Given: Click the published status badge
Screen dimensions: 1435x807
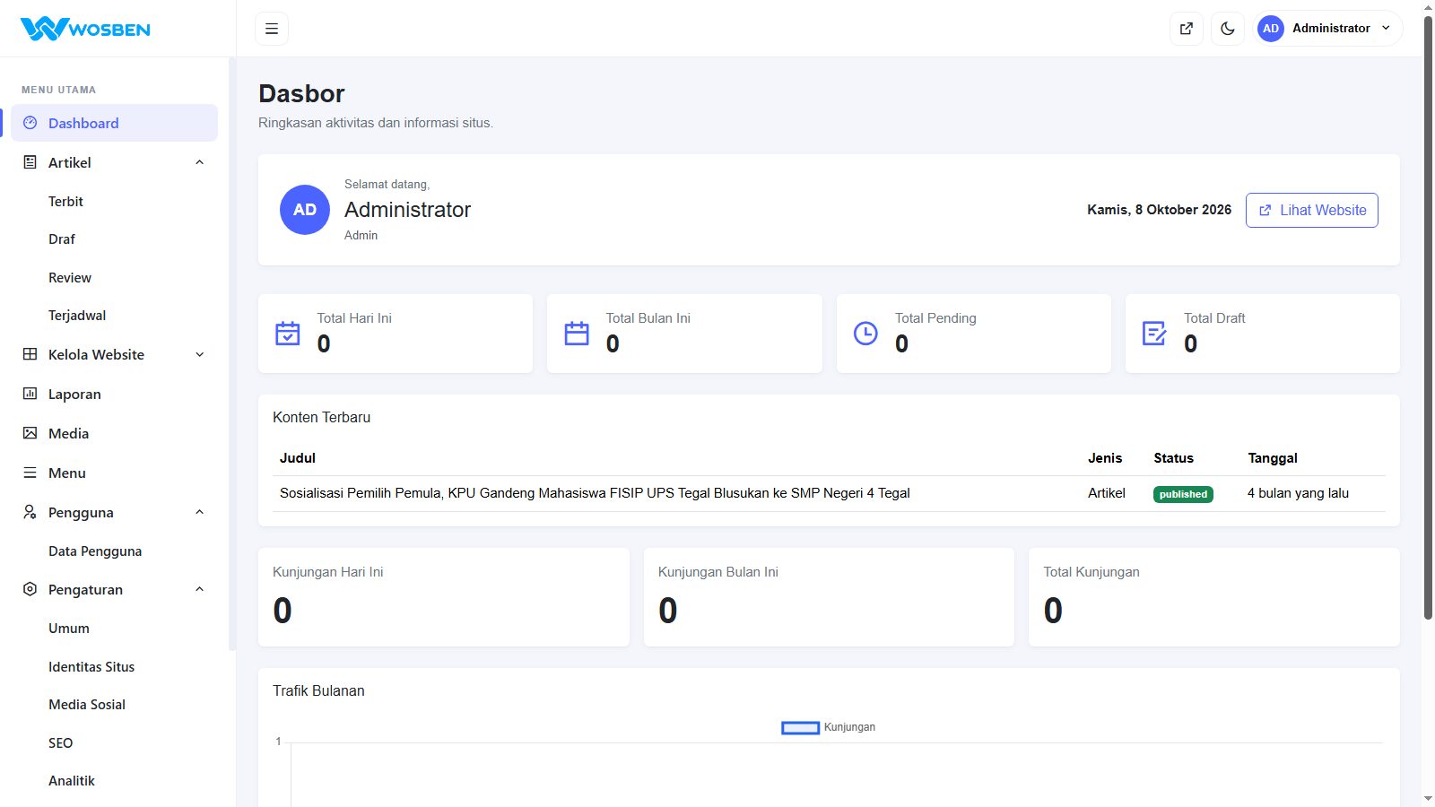Looking at the screenshot, I should [1183, 494].
